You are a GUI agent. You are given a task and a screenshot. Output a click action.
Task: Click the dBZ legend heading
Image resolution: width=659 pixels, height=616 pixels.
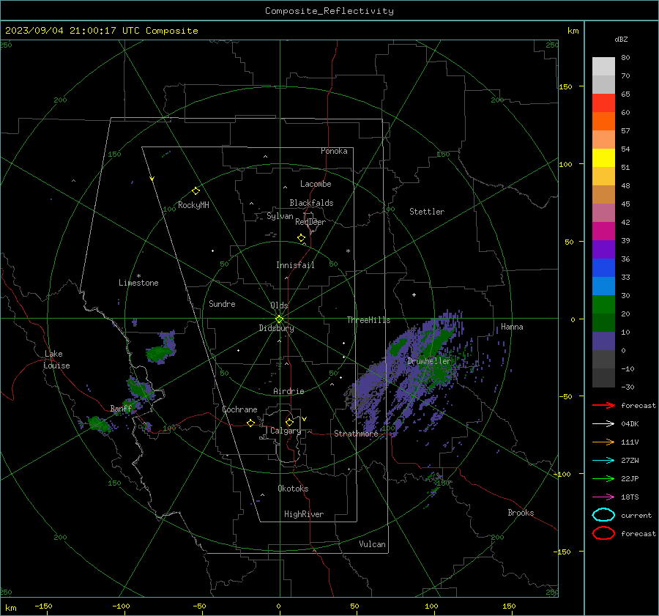click(621, 39)
